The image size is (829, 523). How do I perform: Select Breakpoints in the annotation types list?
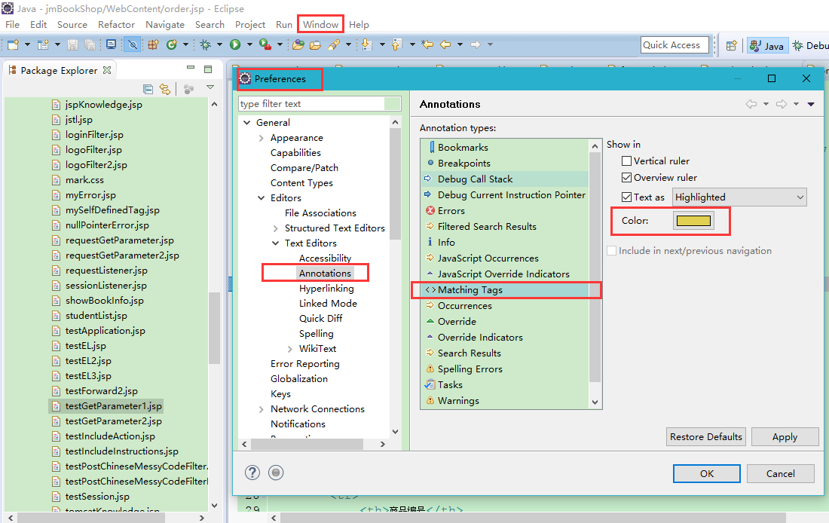[505, 164]
